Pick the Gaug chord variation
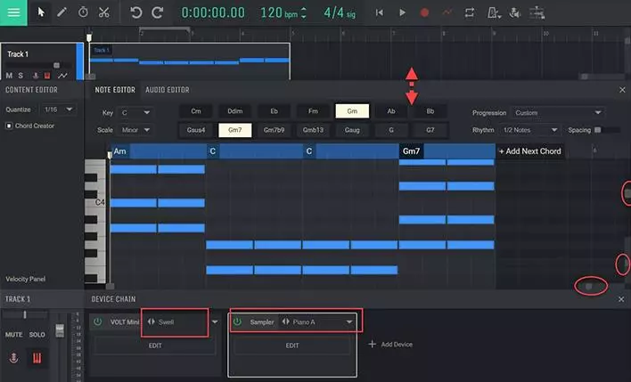Image resolution: width=631 pixels, height=382 pixels. tap(352, 130)
